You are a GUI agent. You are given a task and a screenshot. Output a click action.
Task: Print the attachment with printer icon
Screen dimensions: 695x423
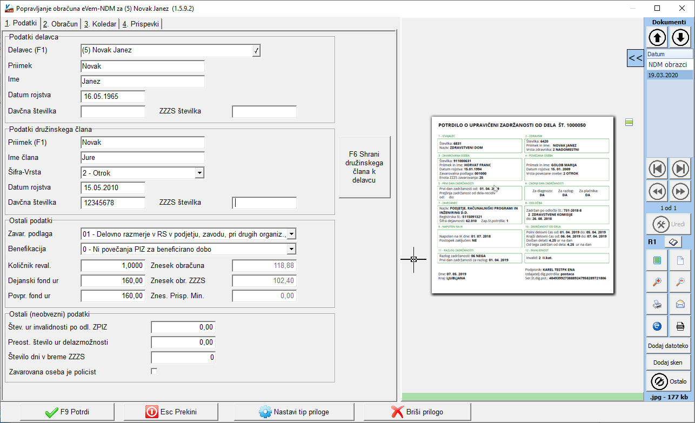click(657, 304)
